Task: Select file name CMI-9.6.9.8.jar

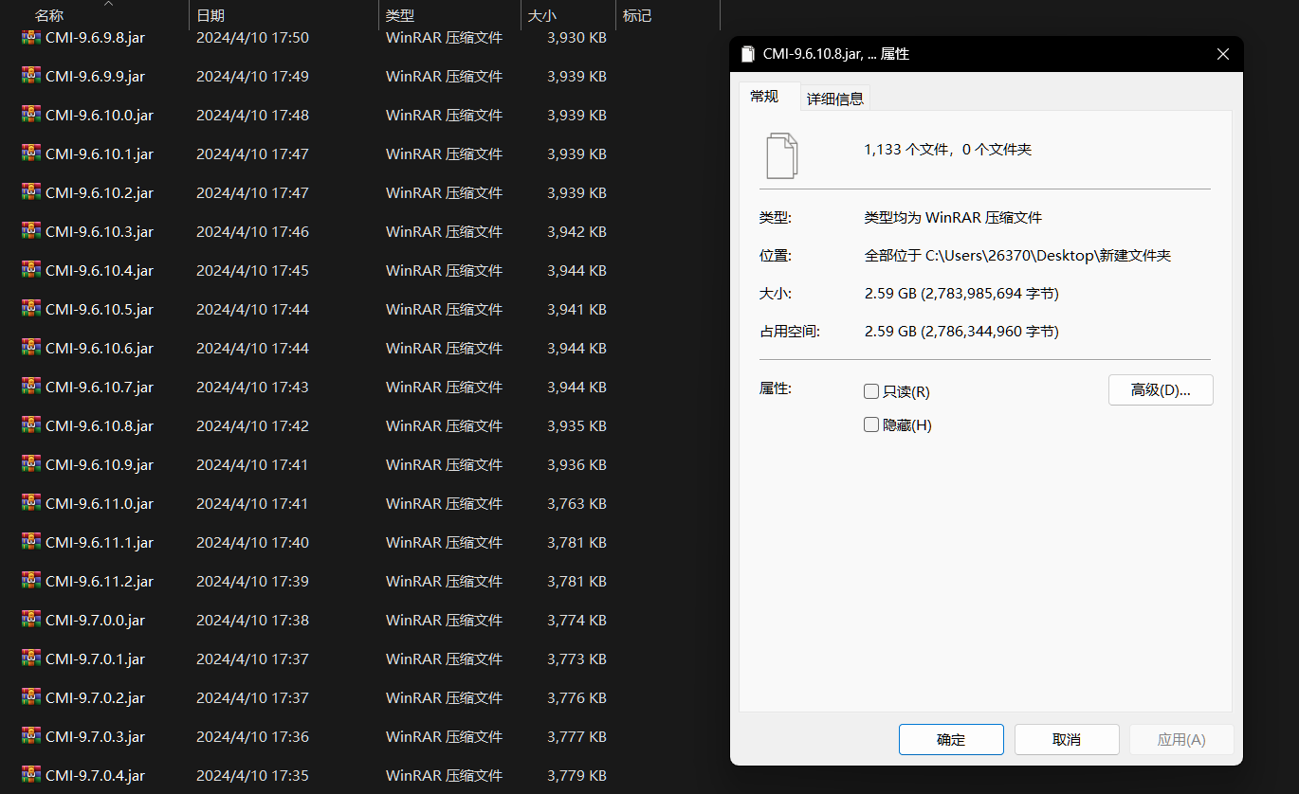Action: pyautogui.click(x=95, y=37)
